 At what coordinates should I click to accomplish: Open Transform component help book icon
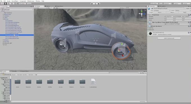189,15
